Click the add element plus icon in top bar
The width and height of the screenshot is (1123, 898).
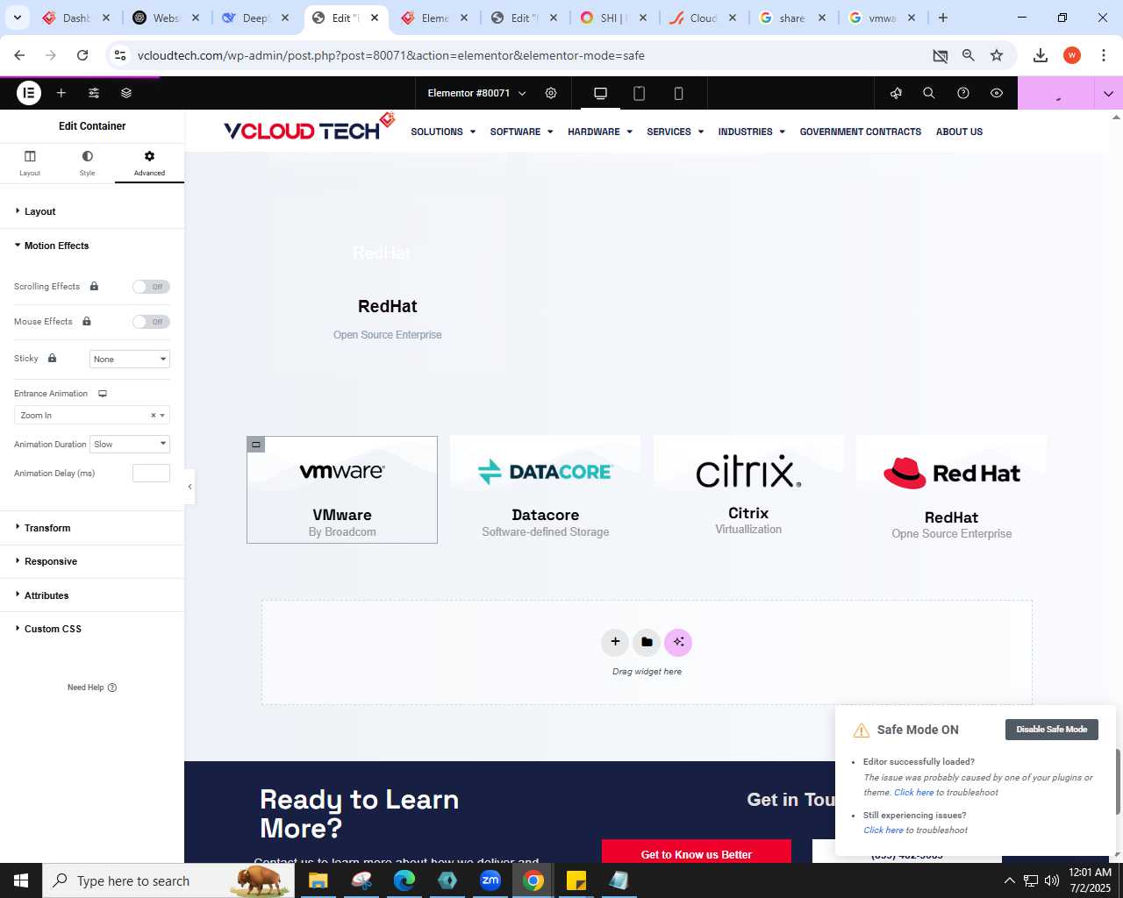coord(61,93)
